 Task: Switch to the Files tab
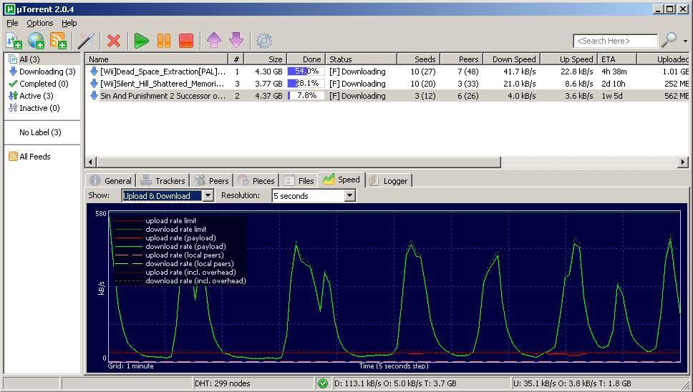coord(299,180)
